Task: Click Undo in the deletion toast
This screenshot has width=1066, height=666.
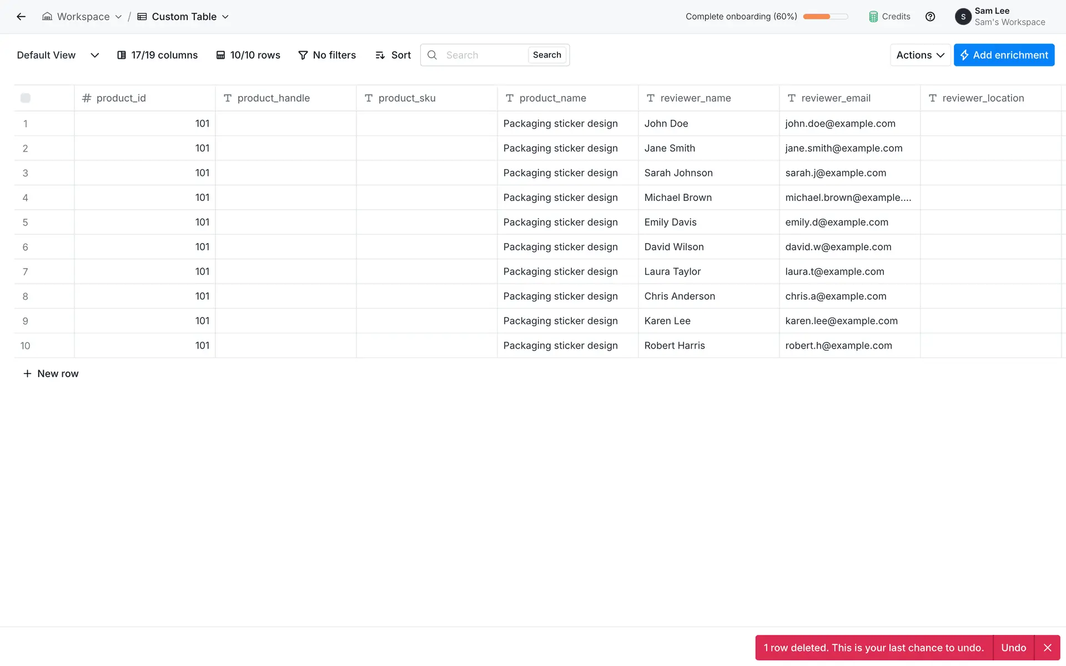Action: 1013,648
